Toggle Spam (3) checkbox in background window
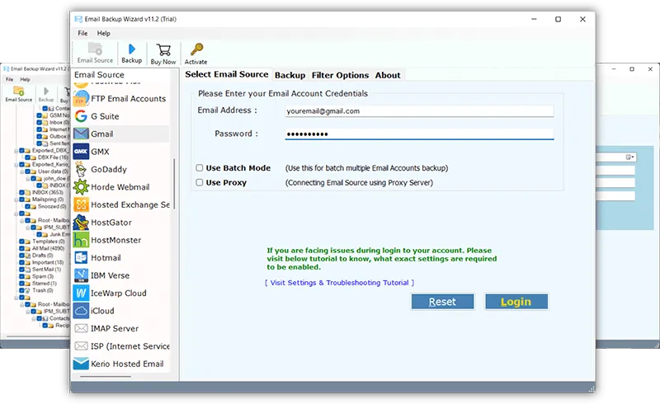Screen dimensions: 660x404 tap(22, 276)
